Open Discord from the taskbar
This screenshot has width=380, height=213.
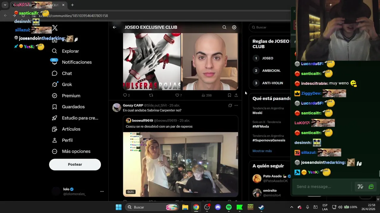(x=218, y=207)
